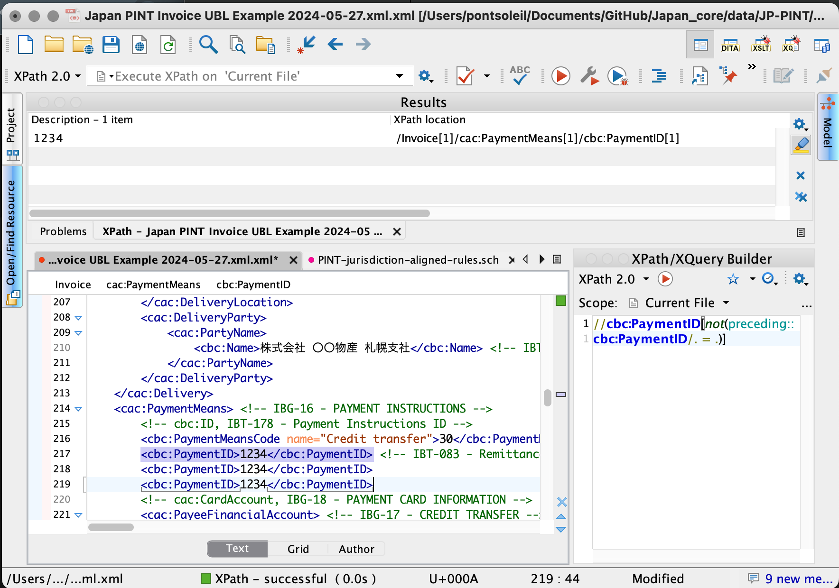The image size is (839, 588).
Task: Open the Model side panel
Action: click(827, 127)
